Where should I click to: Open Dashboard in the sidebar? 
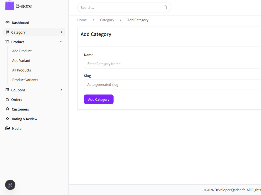[20, 23]
